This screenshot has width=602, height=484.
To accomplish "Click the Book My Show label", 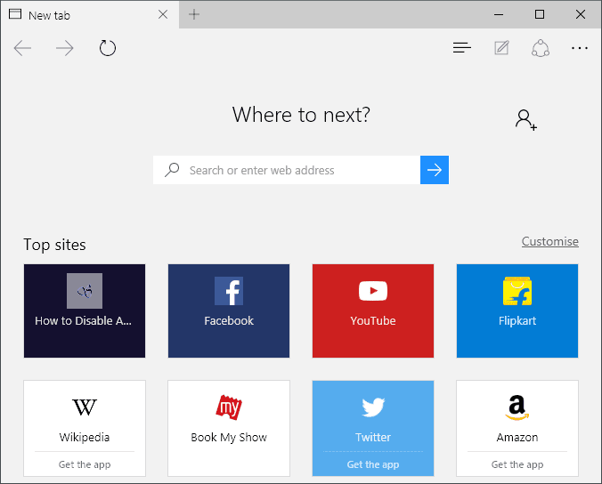I will point(229,437).
